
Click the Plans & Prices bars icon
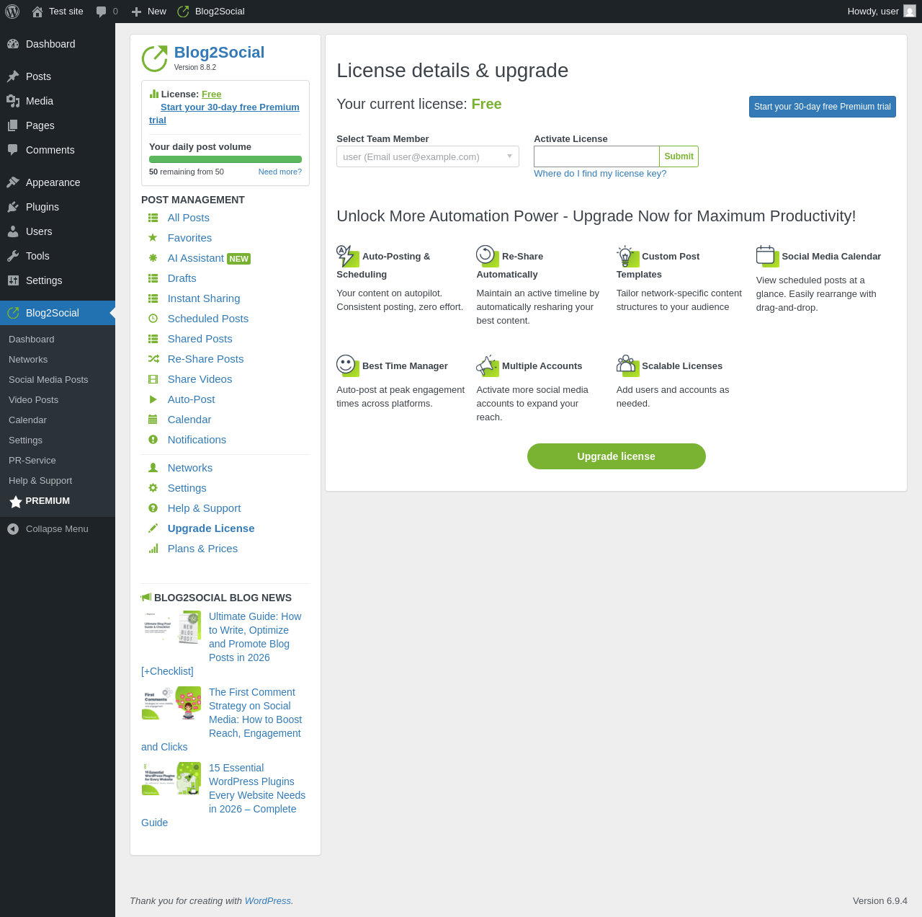point(153,549)
